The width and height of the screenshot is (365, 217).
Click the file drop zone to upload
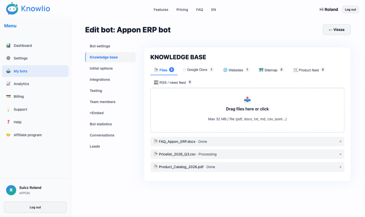[x=247, y=110]
